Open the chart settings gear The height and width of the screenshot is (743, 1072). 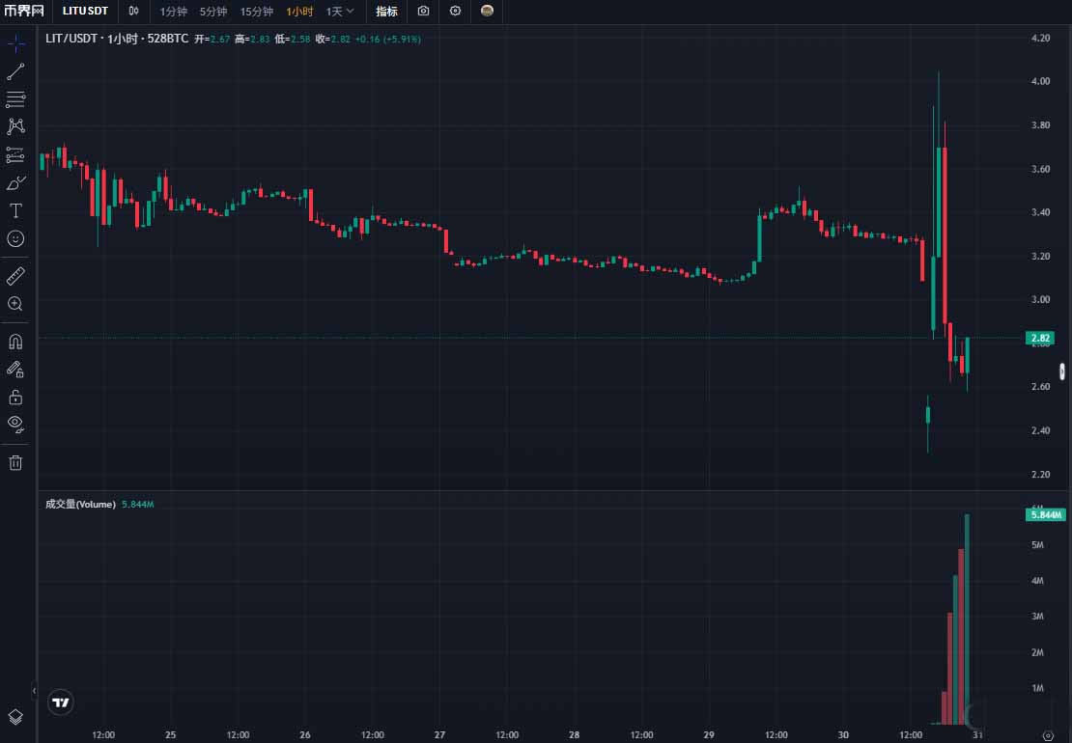coord(455,12)
